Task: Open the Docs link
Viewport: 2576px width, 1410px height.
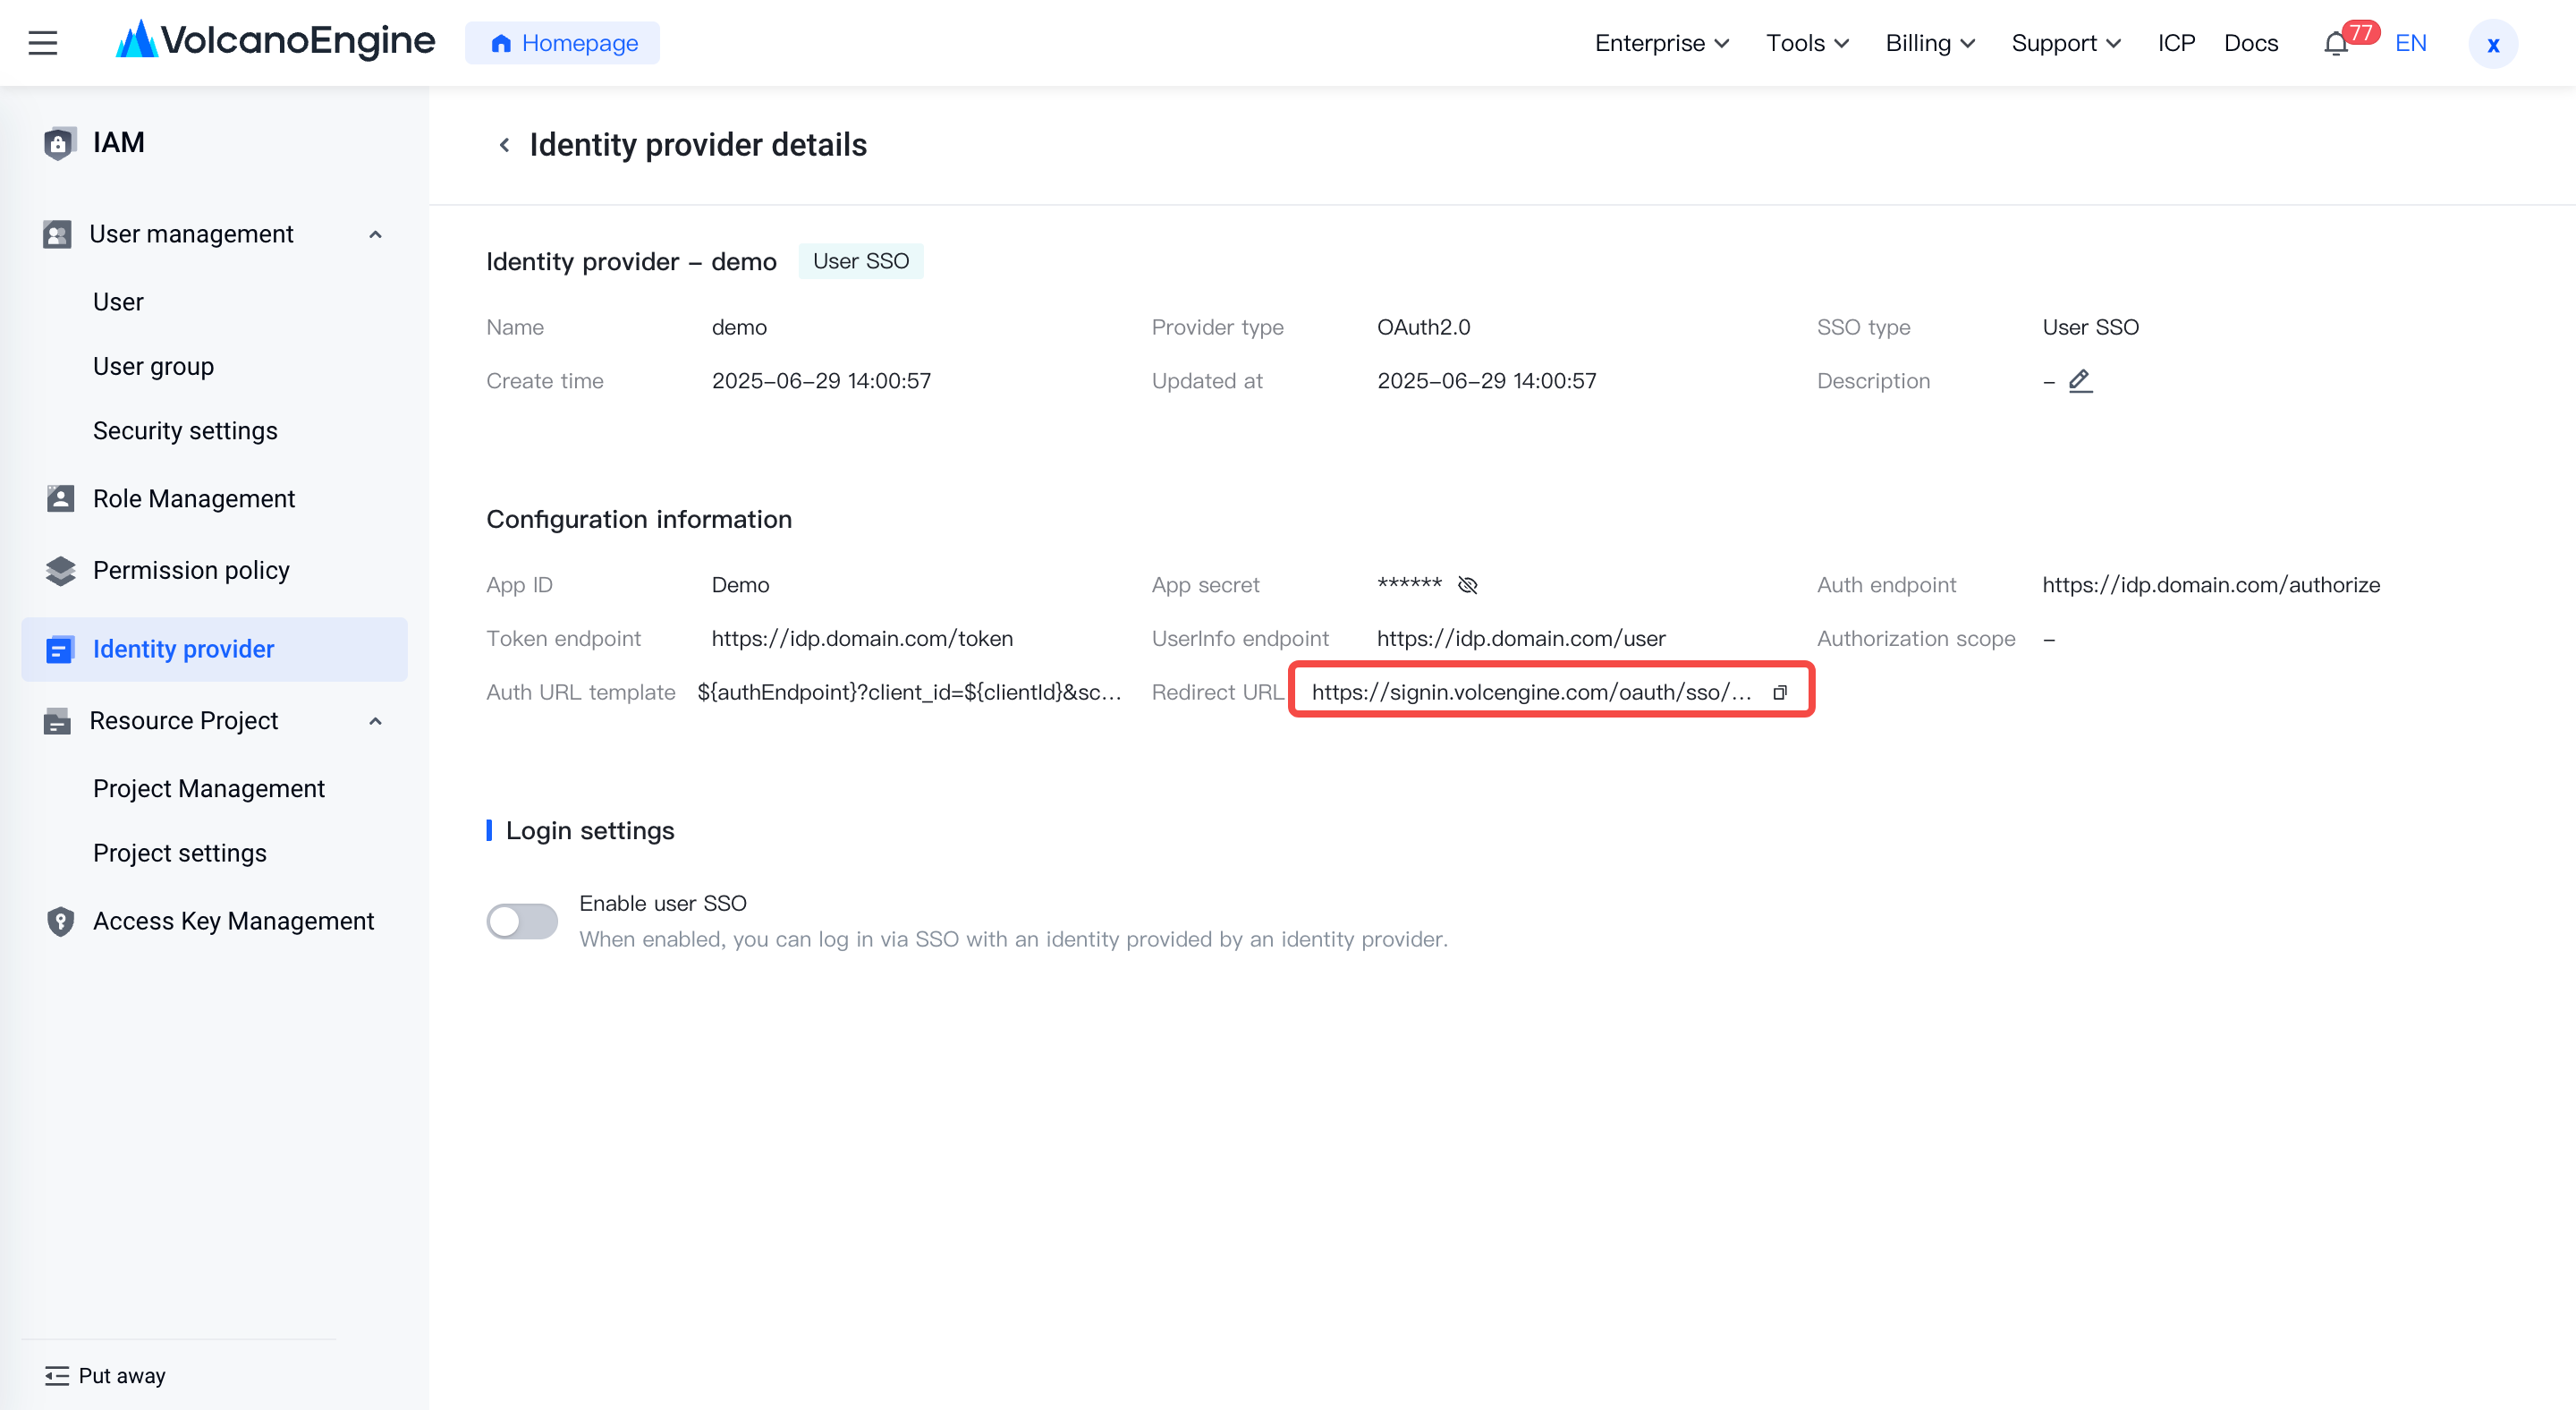Action: click(x=2250, y=43)
